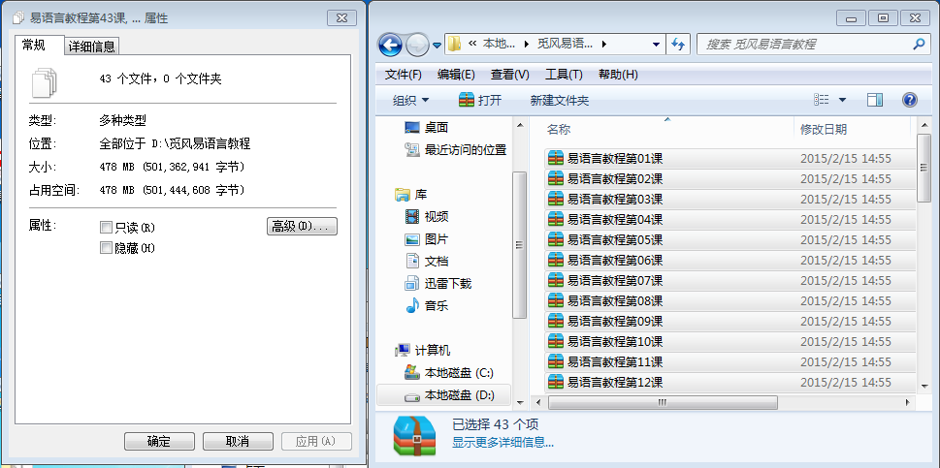This screenshot has height=468, width=940.
Task: Select the file name 易语言教程第09课
Action: pos(615,322)
